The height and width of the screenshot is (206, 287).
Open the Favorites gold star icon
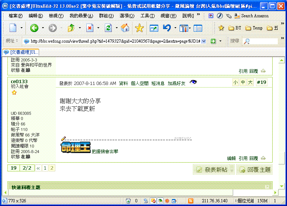pyautogui.click(x=139, y=28)
